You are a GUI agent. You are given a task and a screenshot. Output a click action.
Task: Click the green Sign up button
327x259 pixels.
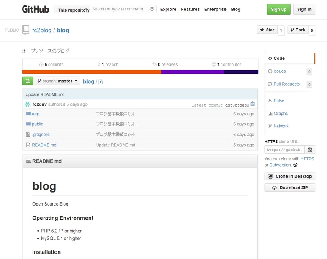coord(278,9)
